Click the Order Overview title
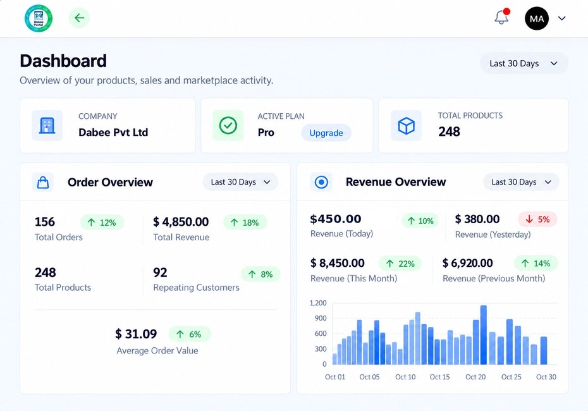 pyautogui.click(x=110, y=182)
